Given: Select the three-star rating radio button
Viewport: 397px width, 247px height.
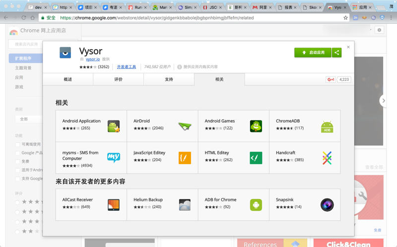Looking at the screenshot, I should coord(17,222).
